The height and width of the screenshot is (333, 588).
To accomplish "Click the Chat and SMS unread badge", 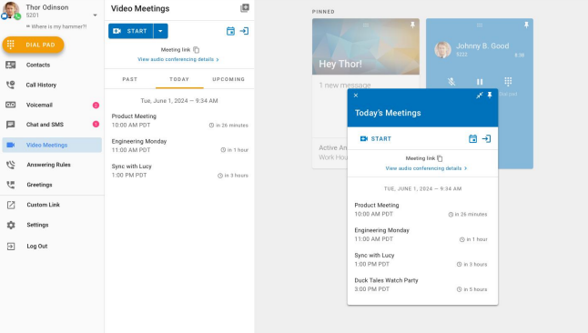I will click(96, 124).
